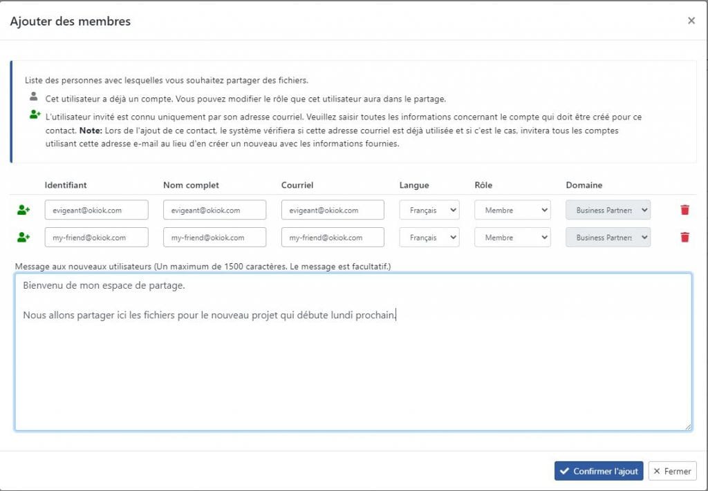Delete the evigeant@okiok.com member row
The width and height of the screenshot is (708, 491).
pyautogui.click(x=684, y=210)
